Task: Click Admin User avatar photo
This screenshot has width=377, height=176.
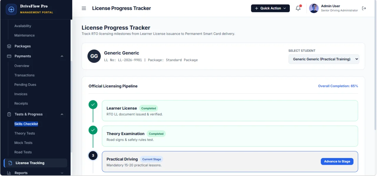Action: pyautogui.click(x=314, y=8)
